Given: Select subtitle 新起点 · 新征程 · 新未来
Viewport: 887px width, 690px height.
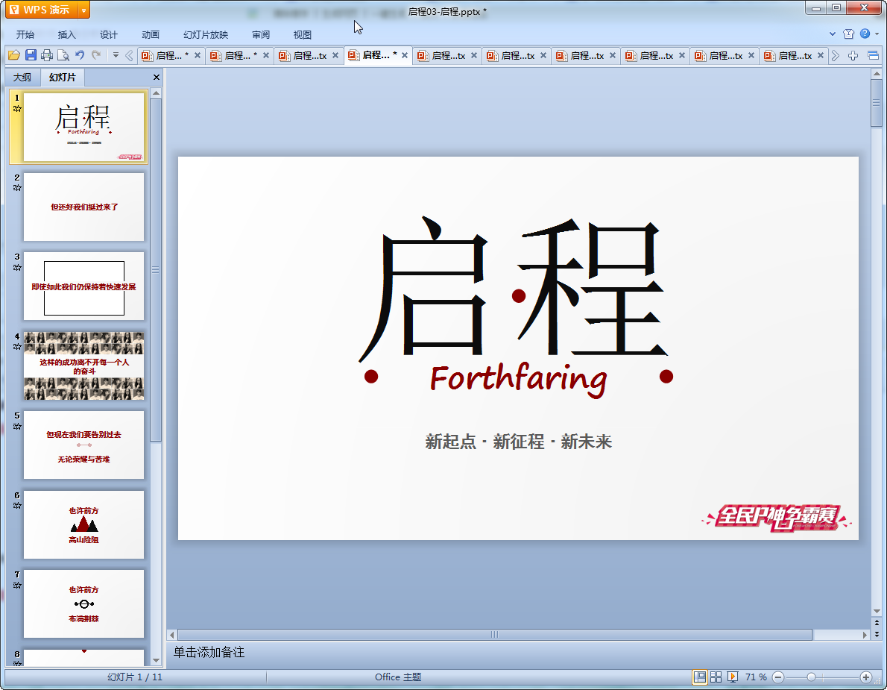Looking at the screenshot, I should coord(518,442).
